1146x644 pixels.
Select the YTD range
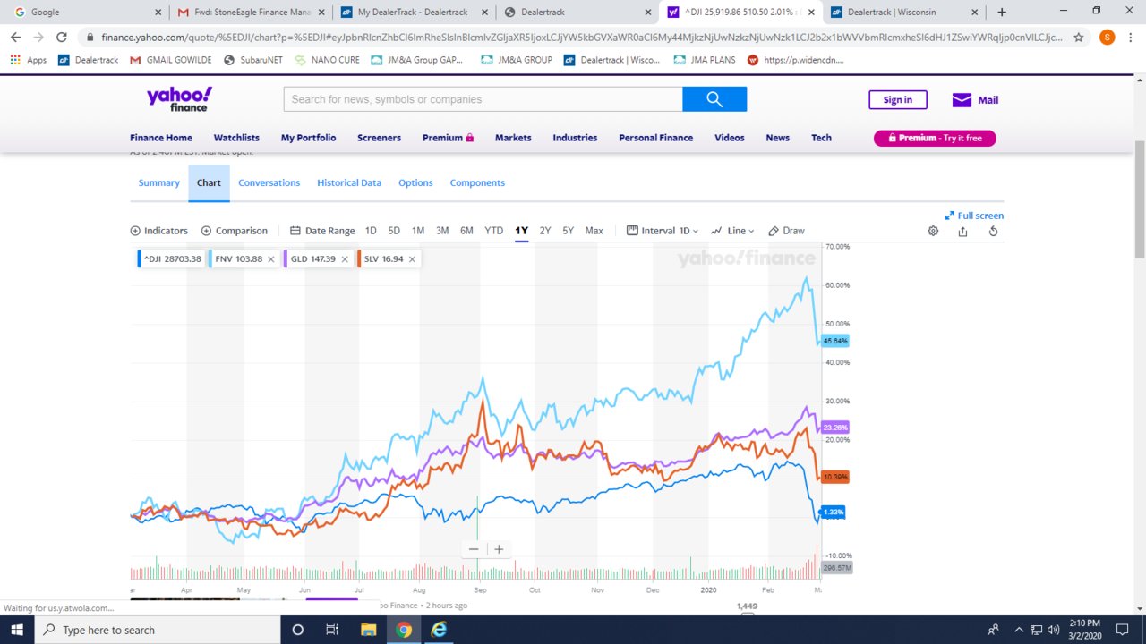coord(493,231)
